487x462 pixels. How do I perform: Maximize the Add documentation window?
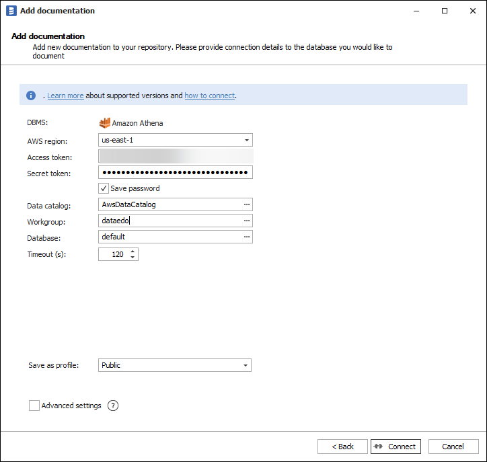(x=445, y=11)
